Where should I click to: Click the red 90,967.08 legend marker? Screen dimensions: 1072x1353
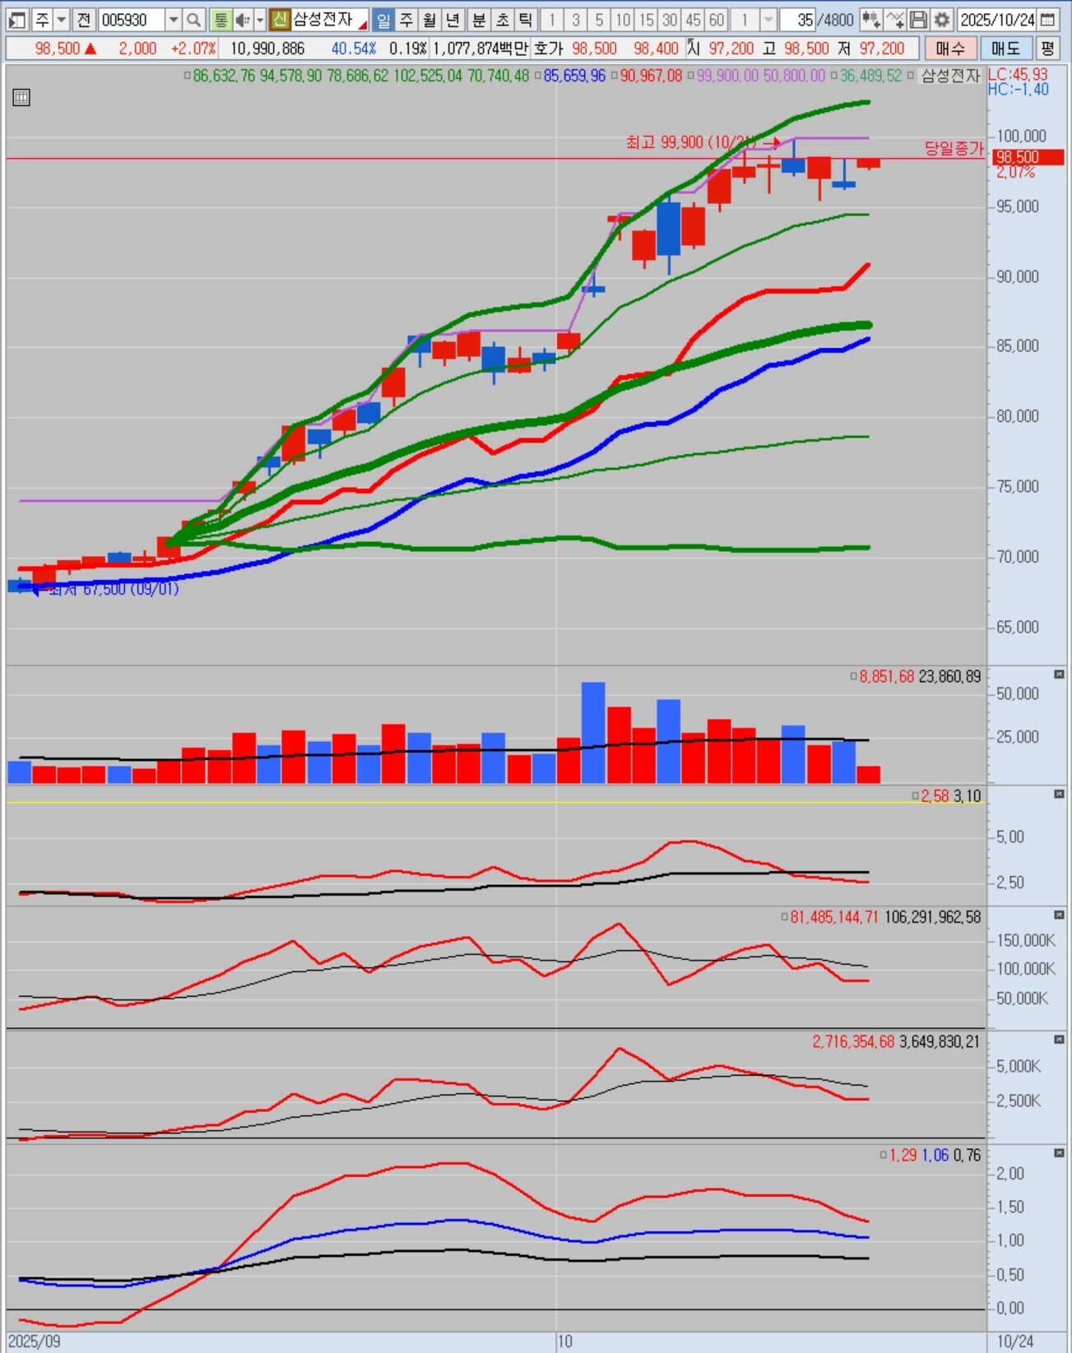click(x=615, y=76)
